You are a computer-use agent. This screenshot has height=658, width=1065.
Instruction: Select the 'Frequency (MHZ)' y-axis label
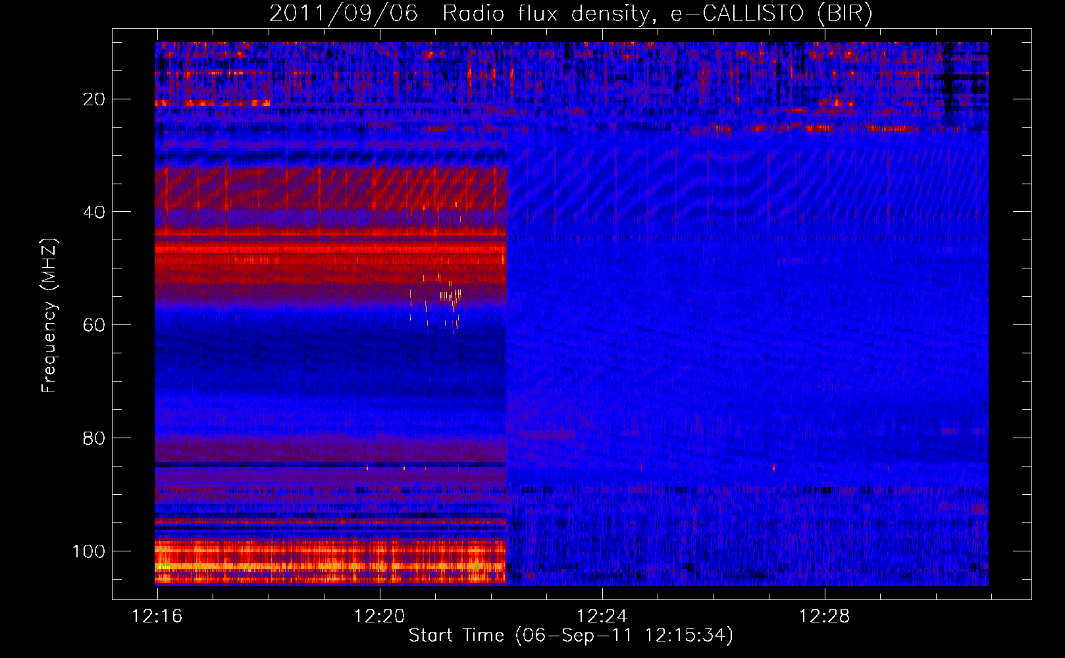49,316
